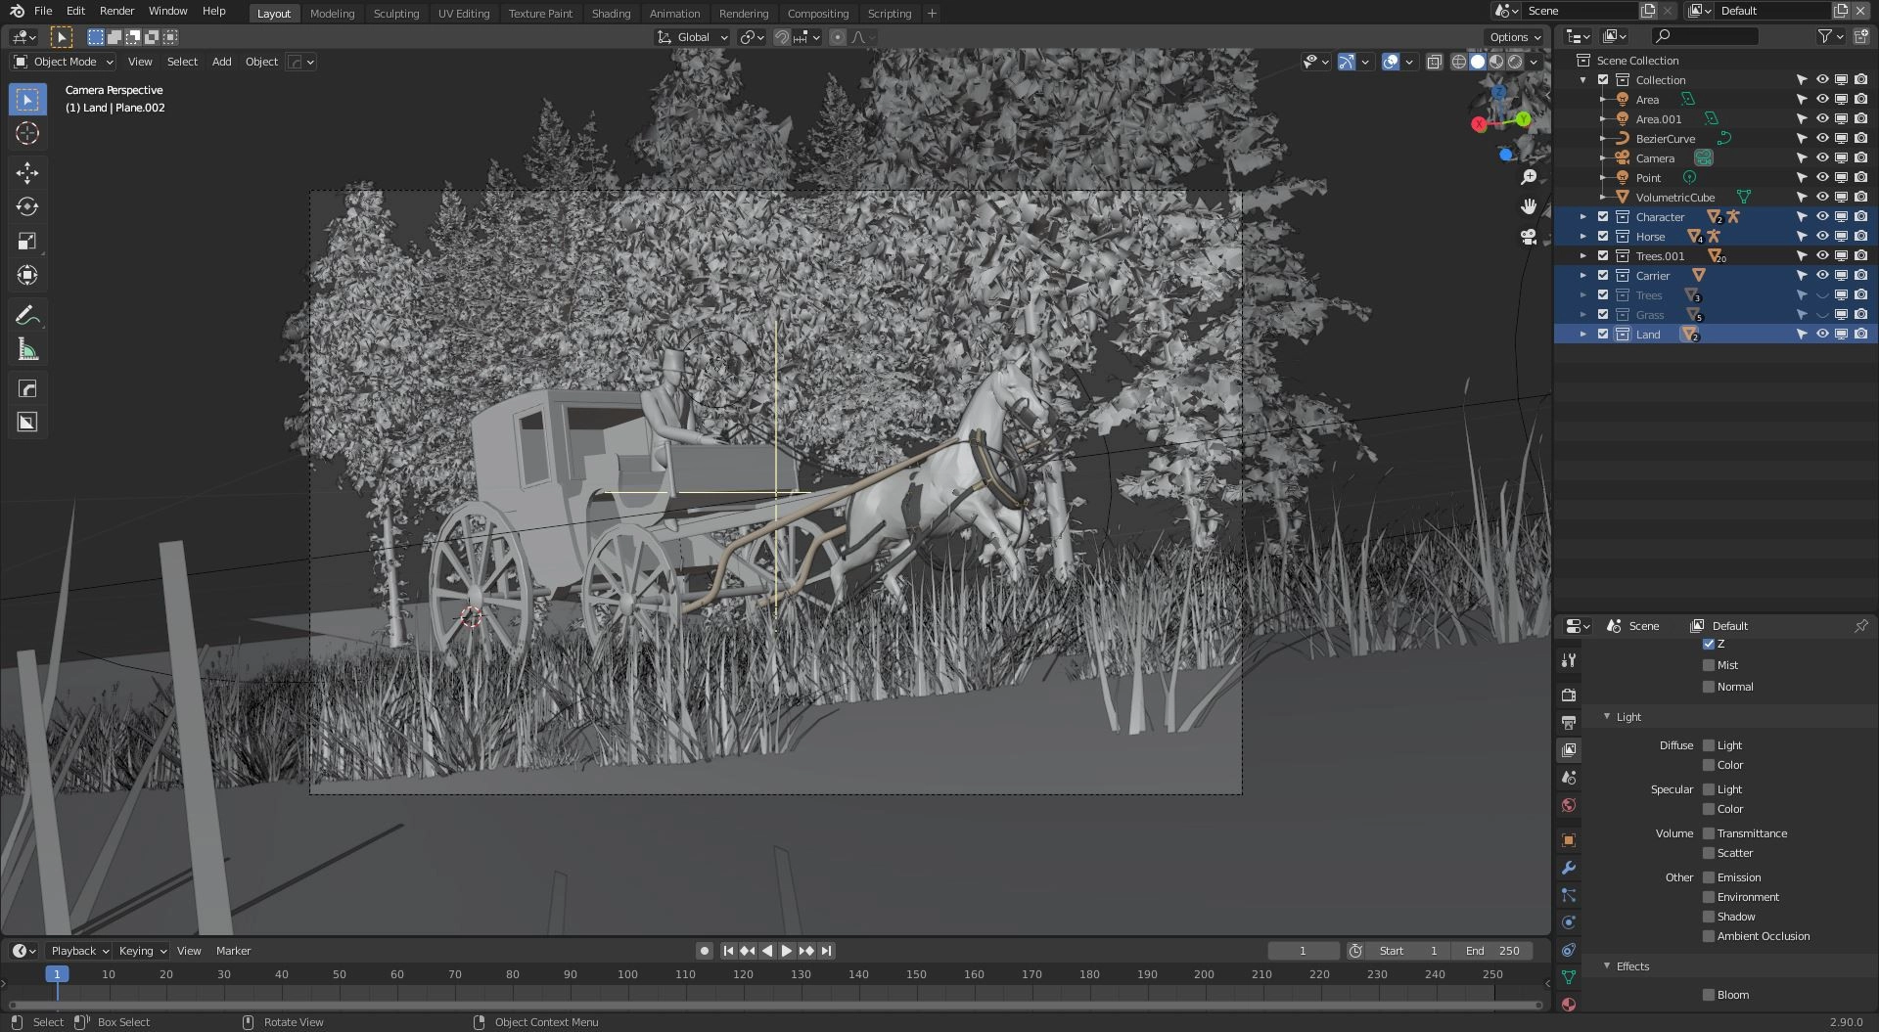Enable the Ambient Occlusion pass

tap(1709, 936)
